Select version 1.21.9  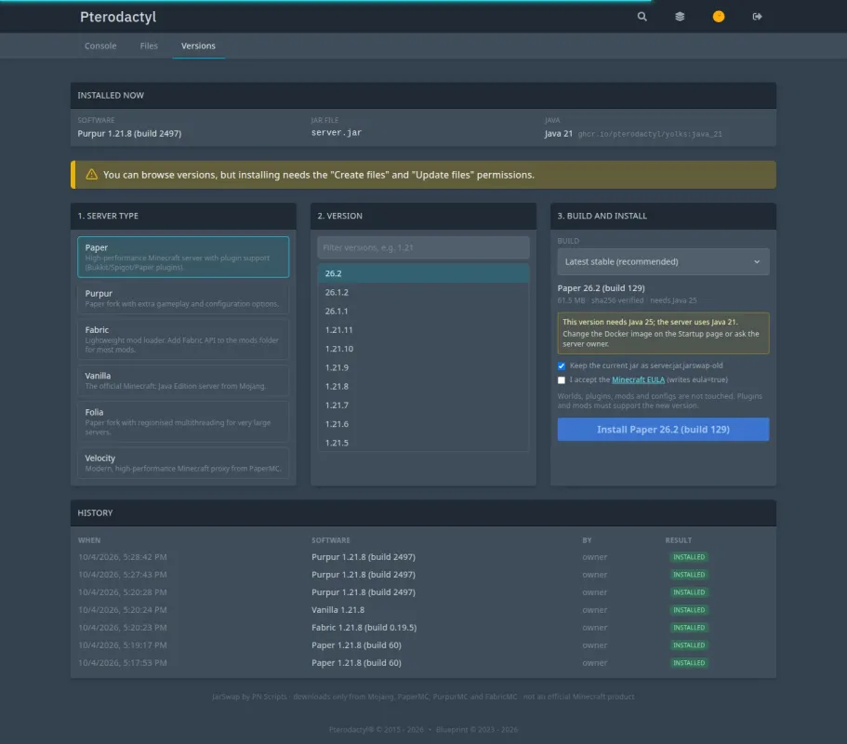[x=423, y=367]
